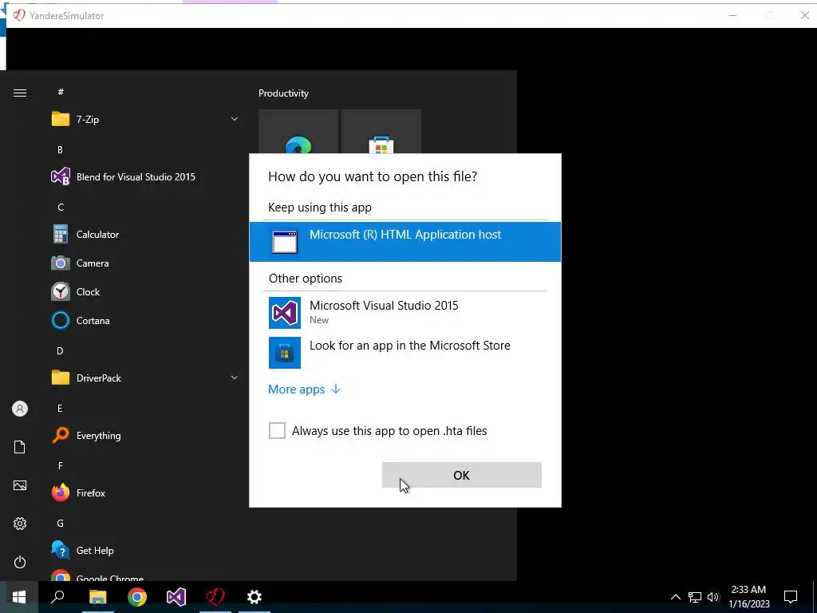Click the Power icon in Start sidebar
The width and height of the screenshot is (817, 613).
pyautogui.click(x=20, y=562)
